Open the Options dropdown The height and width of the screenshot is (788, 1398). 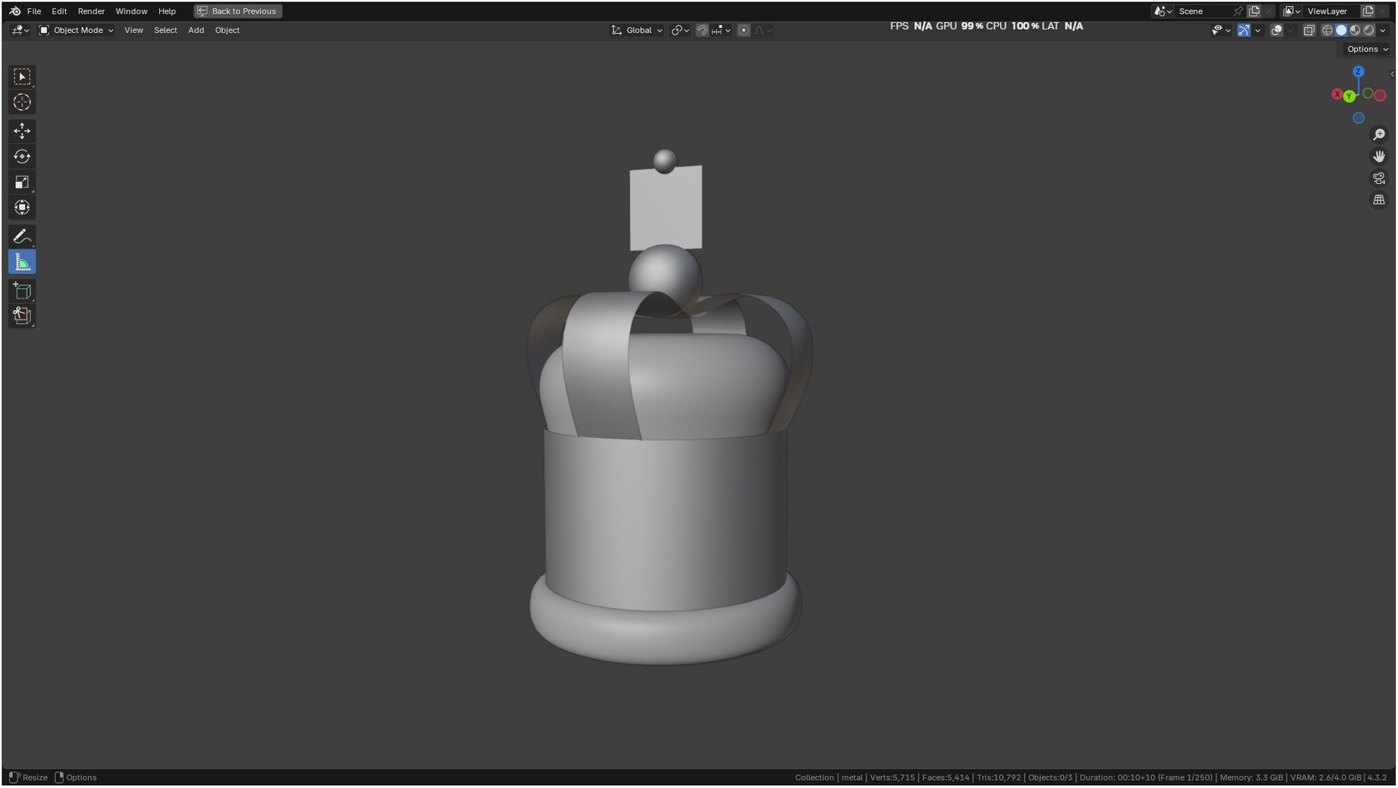tap(1367, 49)
